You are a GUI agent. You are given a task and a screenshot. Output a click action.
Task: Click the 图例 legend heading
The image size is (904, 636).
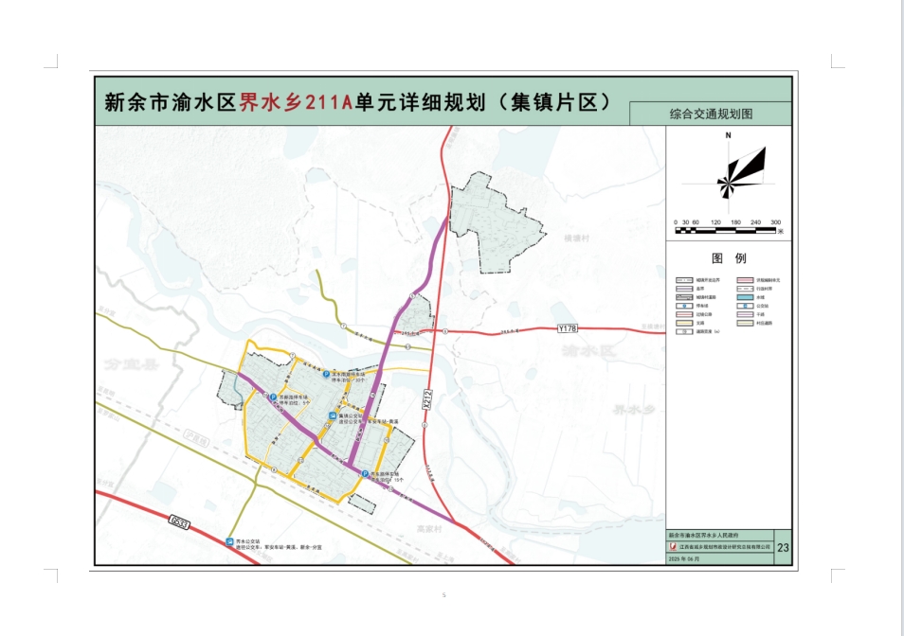click(729, 258)
